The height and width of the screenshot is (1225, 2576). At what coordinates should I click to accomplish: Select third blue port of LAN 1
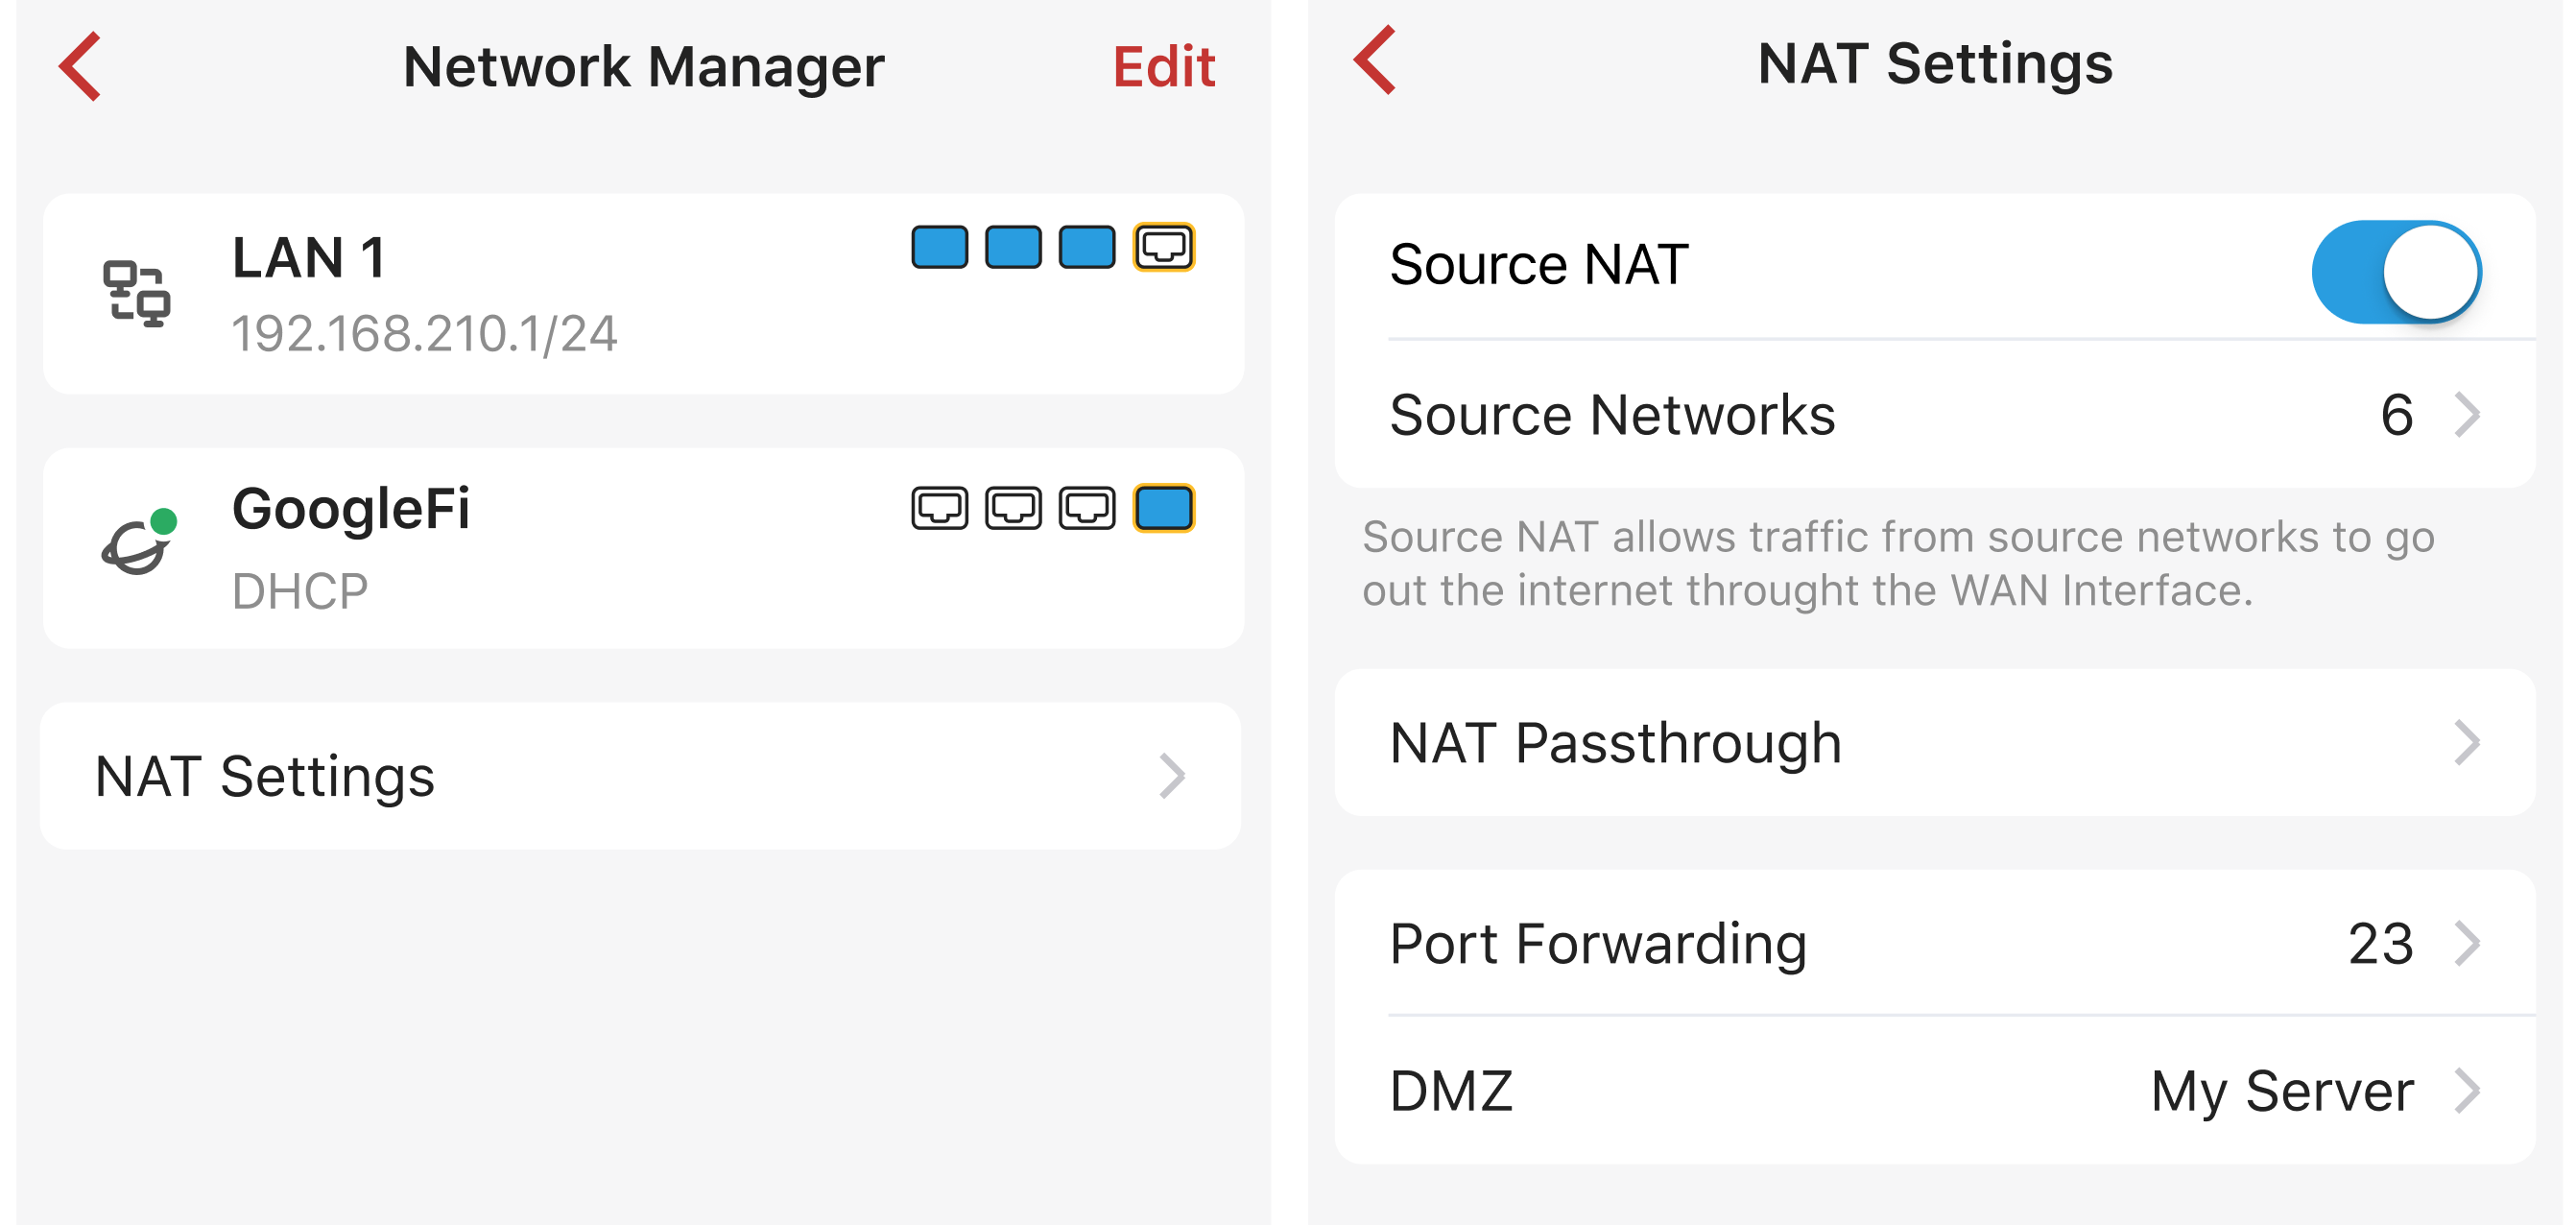pyautogui.click(x=1086, y=247)
